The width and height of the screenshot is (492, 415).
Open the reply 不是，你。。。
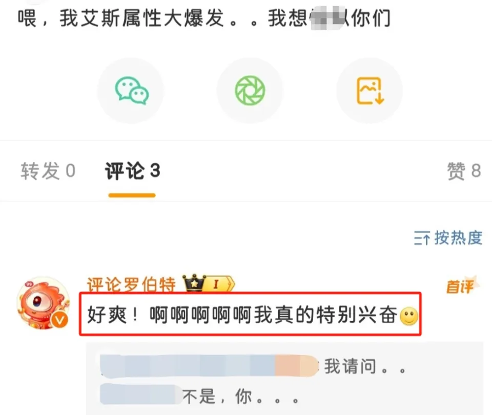[240, 396]
